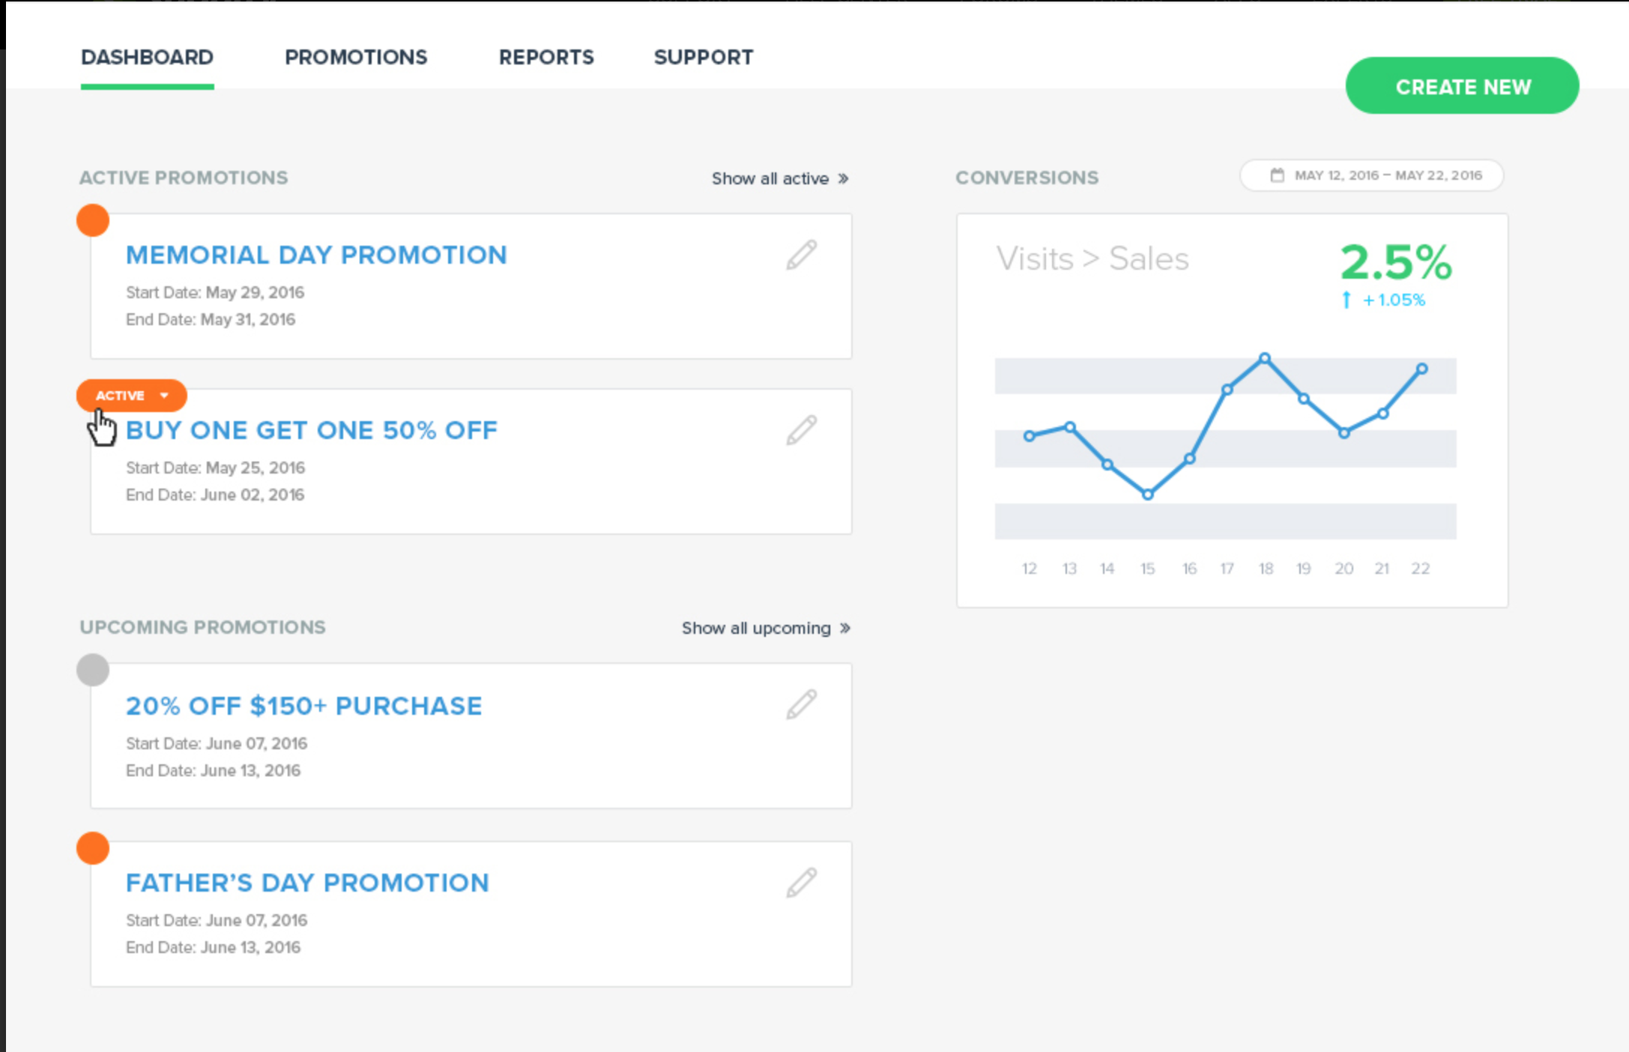Image resolution: width=1629 pixels, height=1052 pixels.
Task: Click the chart data point for day 22
Action: click(1421, 369)
